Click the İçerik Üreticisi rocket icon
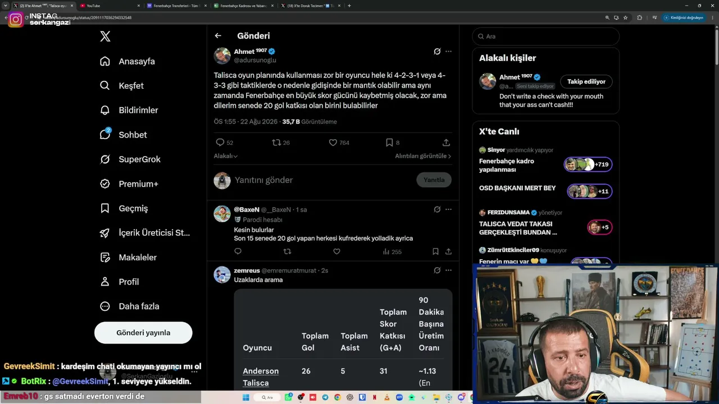This screenshot has width=719, height=404. click(x=105, y=233)
